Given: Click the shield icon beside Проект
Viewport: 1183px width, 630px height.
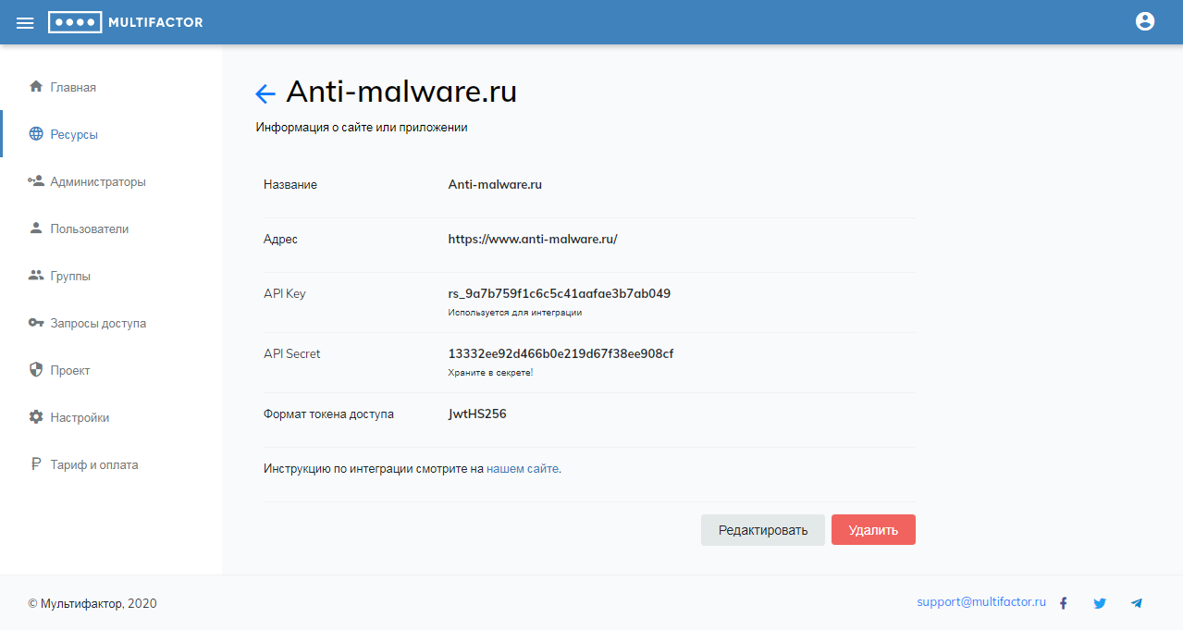Looking at the screenshot, I should 36,370.
